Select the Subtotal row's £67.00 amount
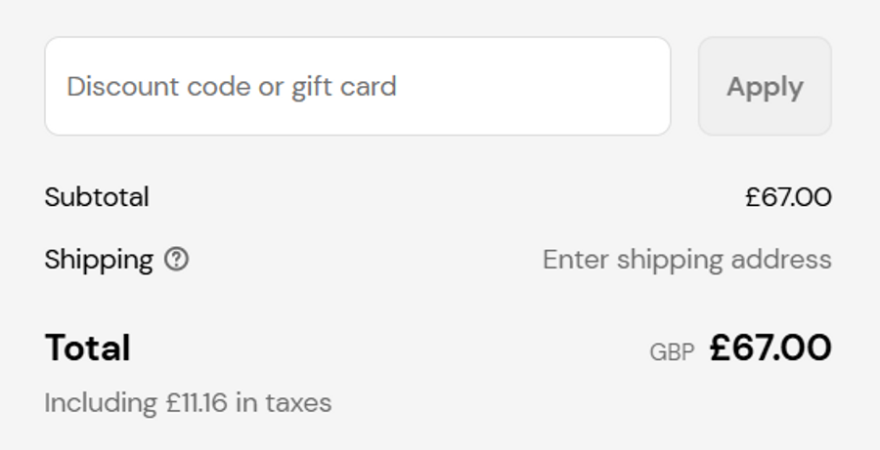 787,197
